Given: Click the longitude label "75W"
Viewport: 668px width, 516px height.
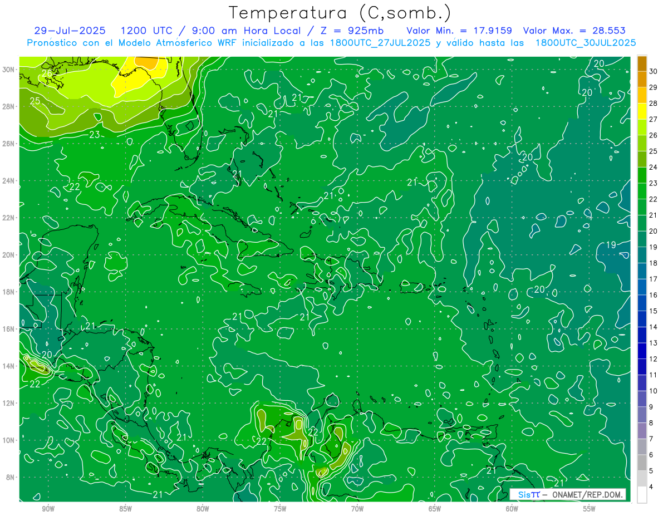Looking at the screenshot, I should pos(280,509).
